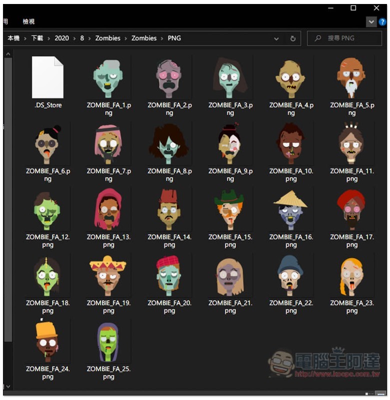Screen dimensions: 390x400
Task: Expand the address bar history dropdown
Action: [276, 38]
